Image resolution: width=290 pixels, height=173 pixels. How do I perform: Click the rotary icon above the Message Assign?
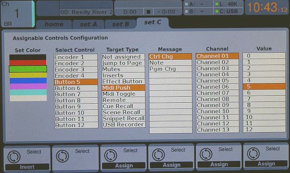point(158,155)
